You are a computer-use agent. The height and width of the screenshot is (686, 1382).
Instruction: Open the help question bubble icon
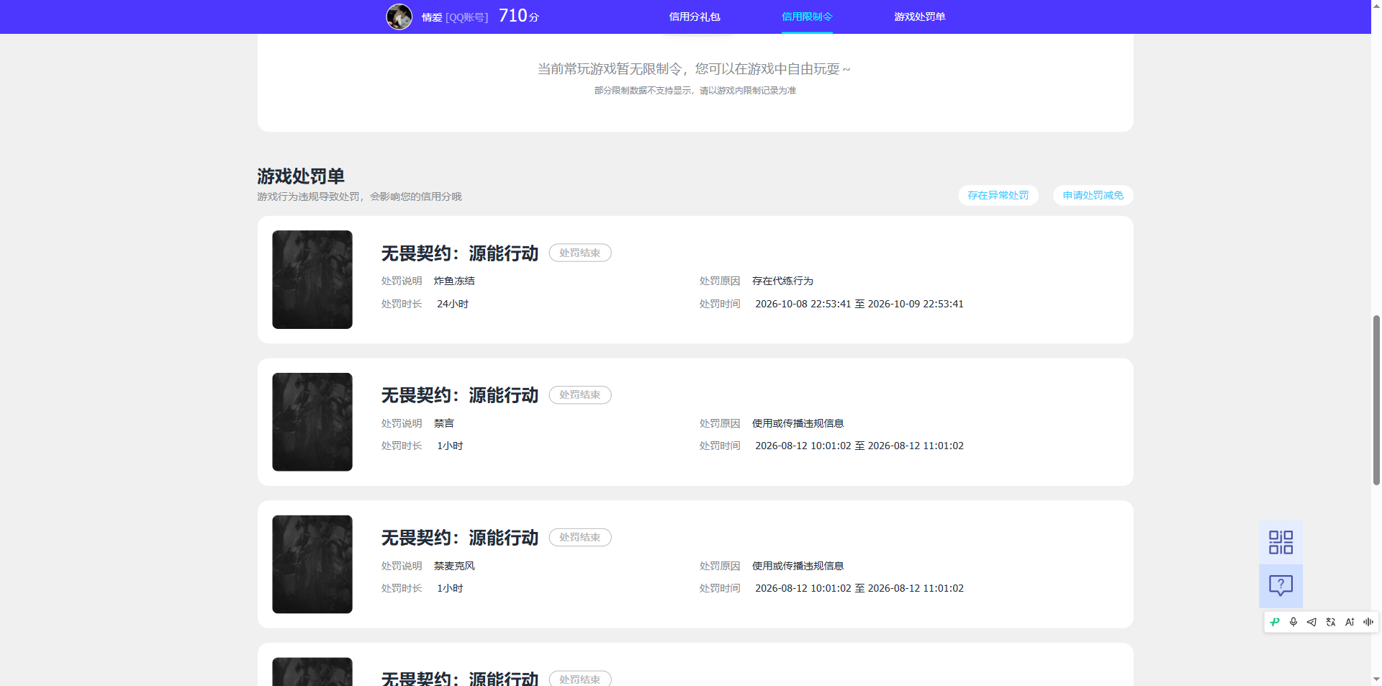1281,586
